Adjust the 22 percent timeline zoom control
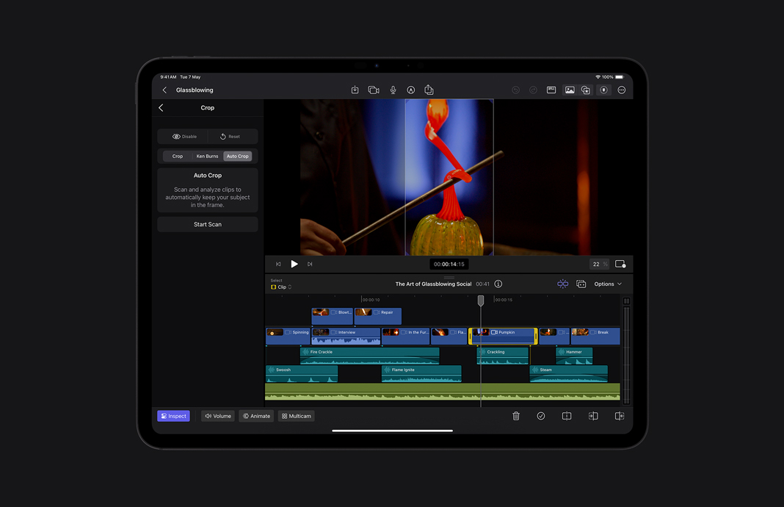The height and width of the screenshot is (507, 784). click(598, 264)
